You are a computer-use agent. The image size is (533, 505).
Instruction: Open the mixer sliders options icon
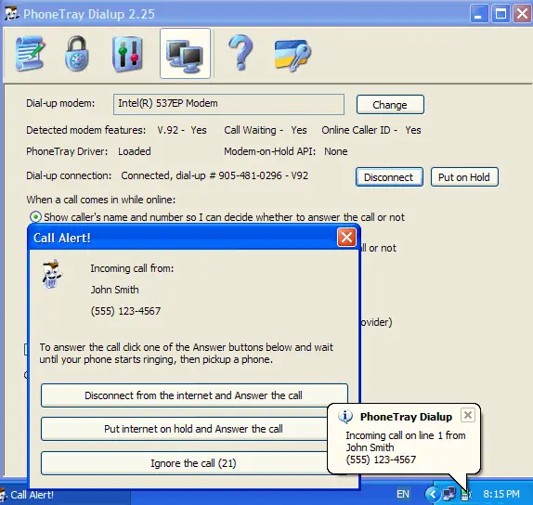click(127, 54)
